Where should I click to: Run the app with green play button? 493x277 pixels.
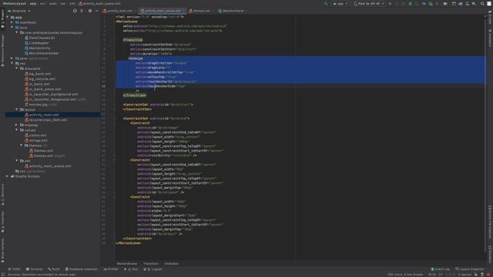click(391, 4)
